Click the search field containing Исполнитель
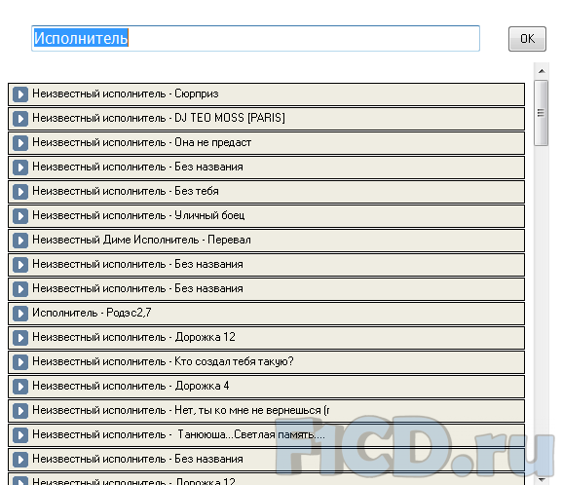562x485 pixels. click(255, 38)
